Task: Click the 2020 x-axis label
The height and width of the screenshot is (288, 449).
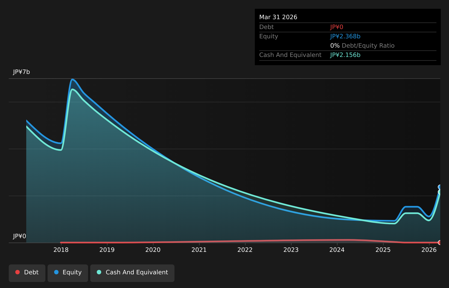Action: pyautogui.click(x=153, y=250)
